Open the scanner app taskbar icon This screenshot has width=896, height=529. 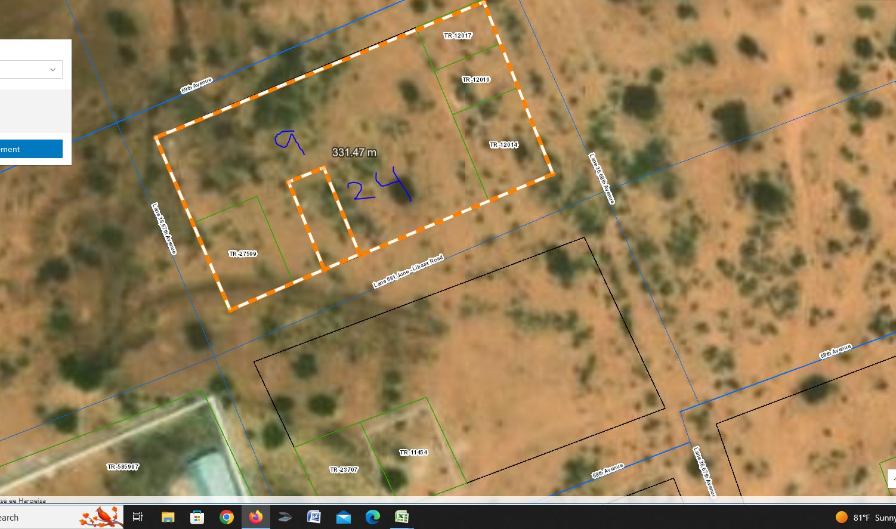[285, 517]
